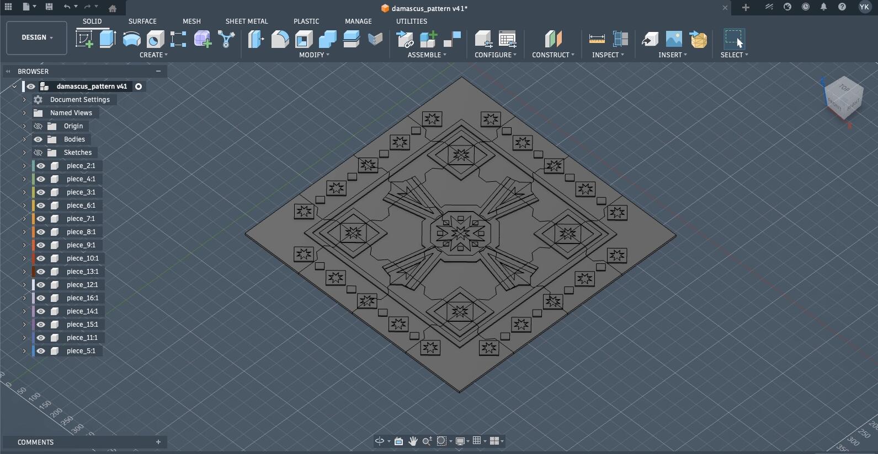Activate the Revolve tool
Screen dimensions: 878x454
point(131,39)
